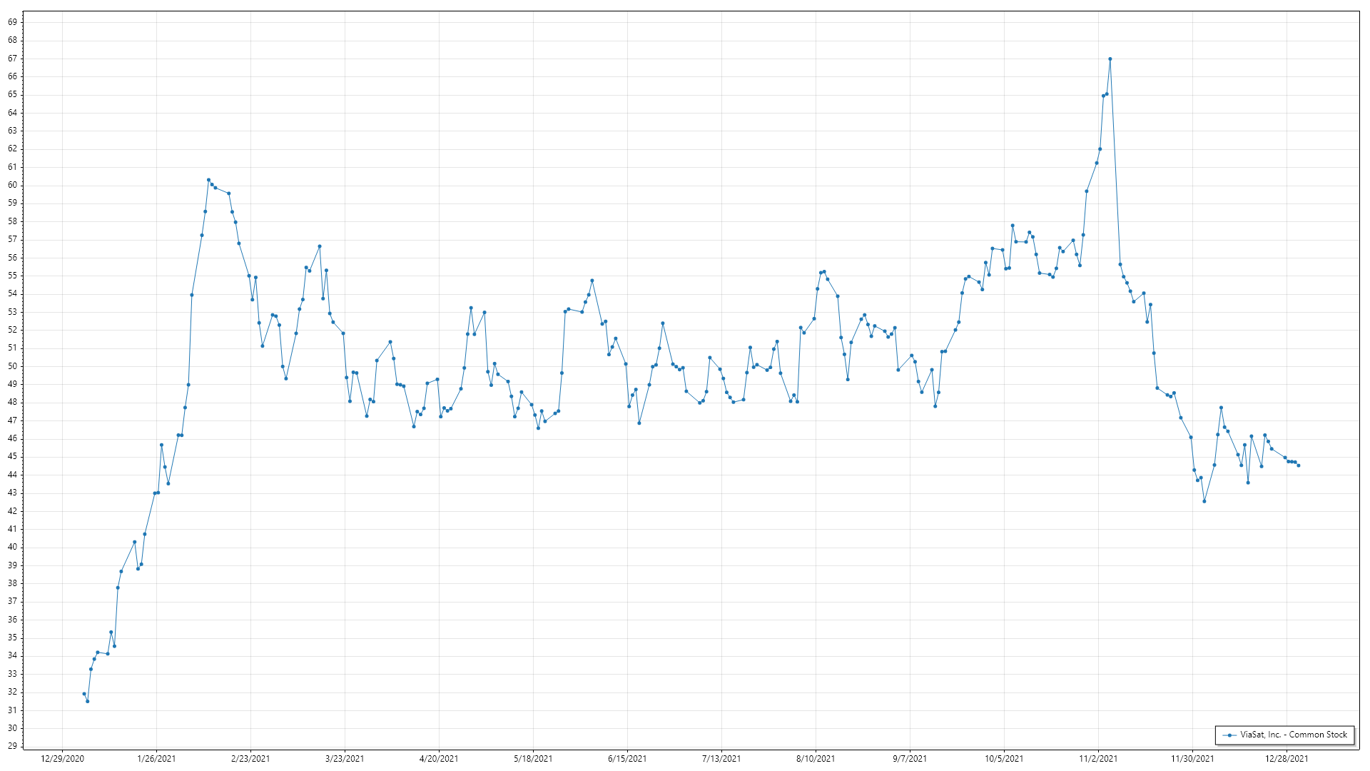Select the 10/5/2021 date axis label
Viewport: 1370px width, 771px height.
1004,758
